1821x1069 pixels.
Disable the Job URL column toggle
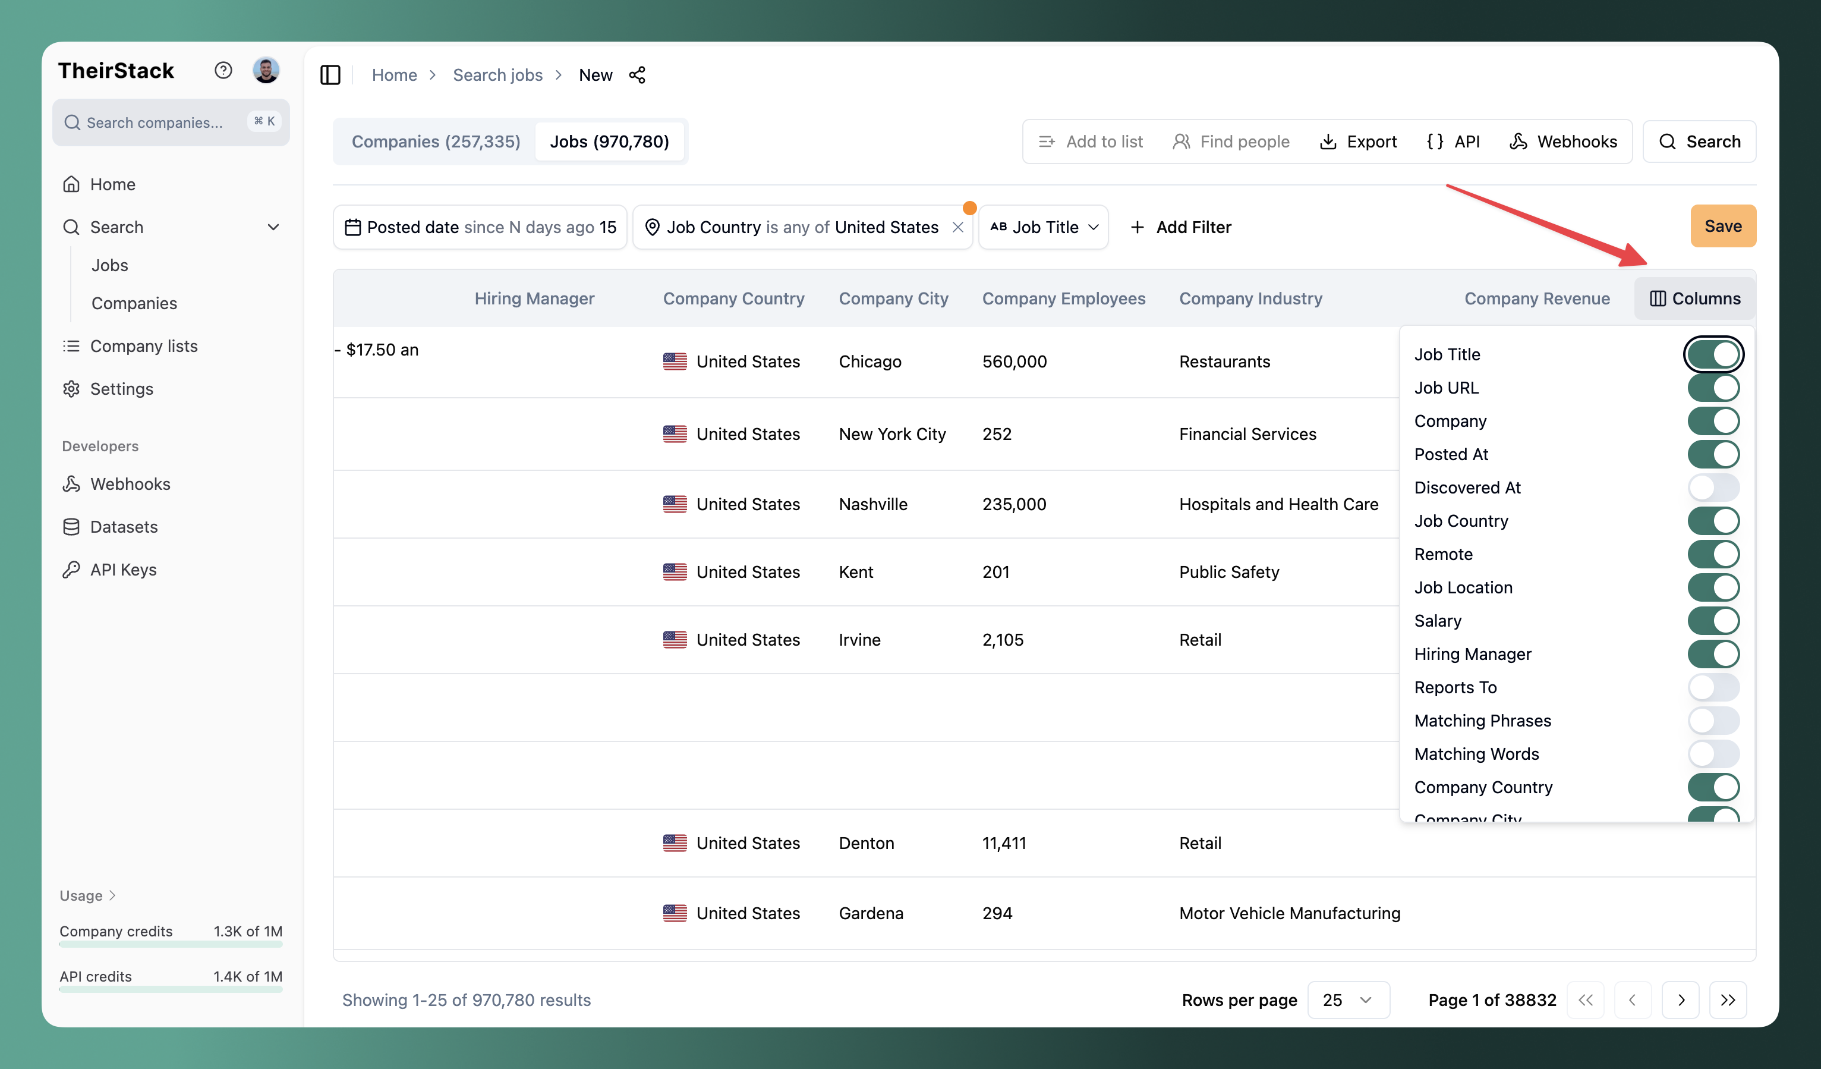1713,388
